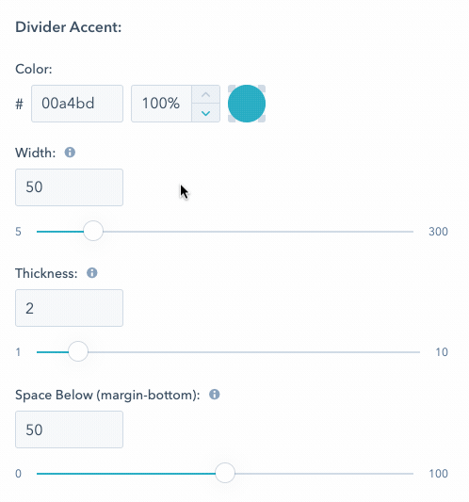
Task: Click the Width slider handle
Action: (x=93, y=231)
